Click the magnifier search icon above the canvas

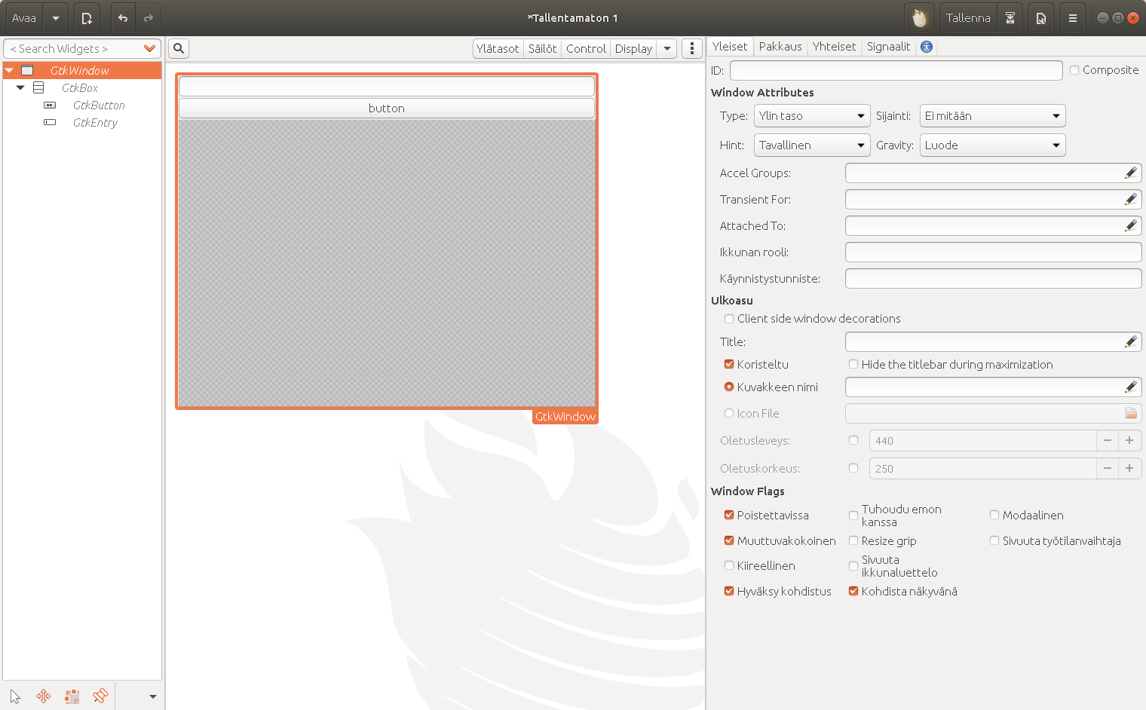coord(179,48)
